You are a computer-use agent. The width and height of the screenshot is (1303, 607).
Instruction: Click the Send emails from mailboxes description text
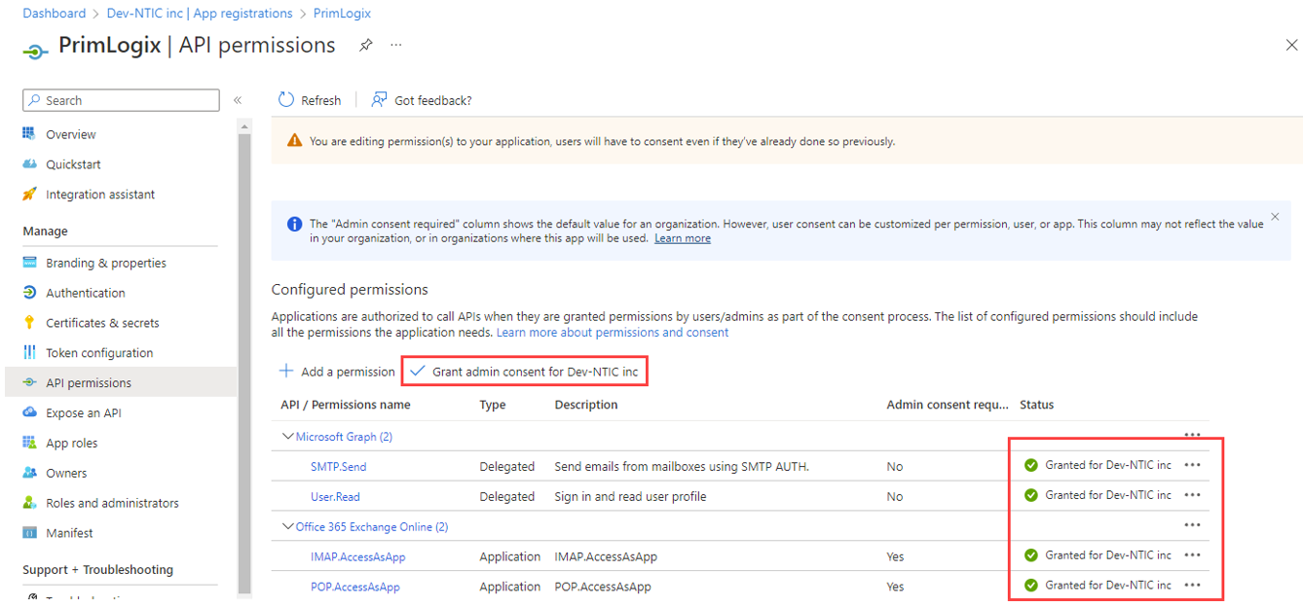coord(682,467)
